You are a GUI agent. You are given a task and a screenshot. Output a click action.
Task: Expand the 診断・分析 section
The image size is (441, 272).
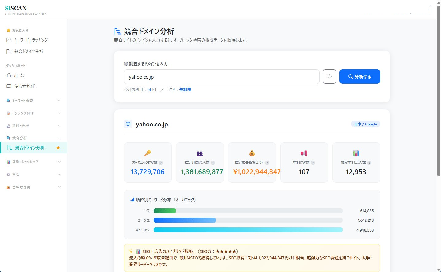click(33, 126)
